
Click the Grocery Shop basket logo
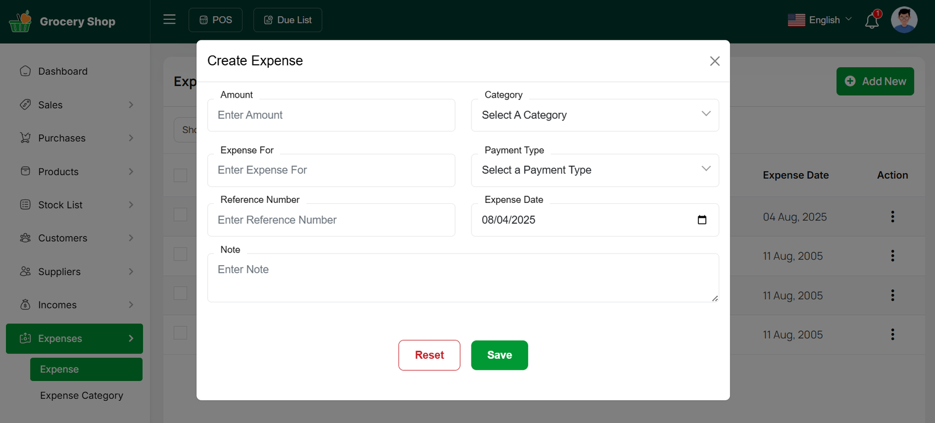[20, 22]
